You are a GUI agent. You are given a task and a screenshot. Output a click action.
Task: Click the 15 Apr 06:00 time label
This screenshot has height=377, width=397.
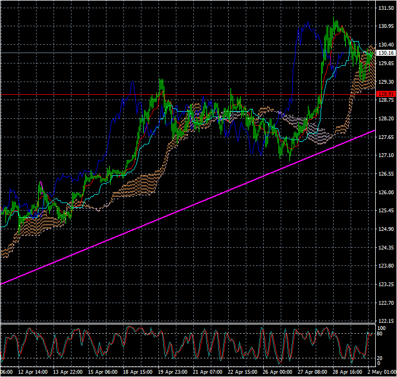[x=103, y=372]
